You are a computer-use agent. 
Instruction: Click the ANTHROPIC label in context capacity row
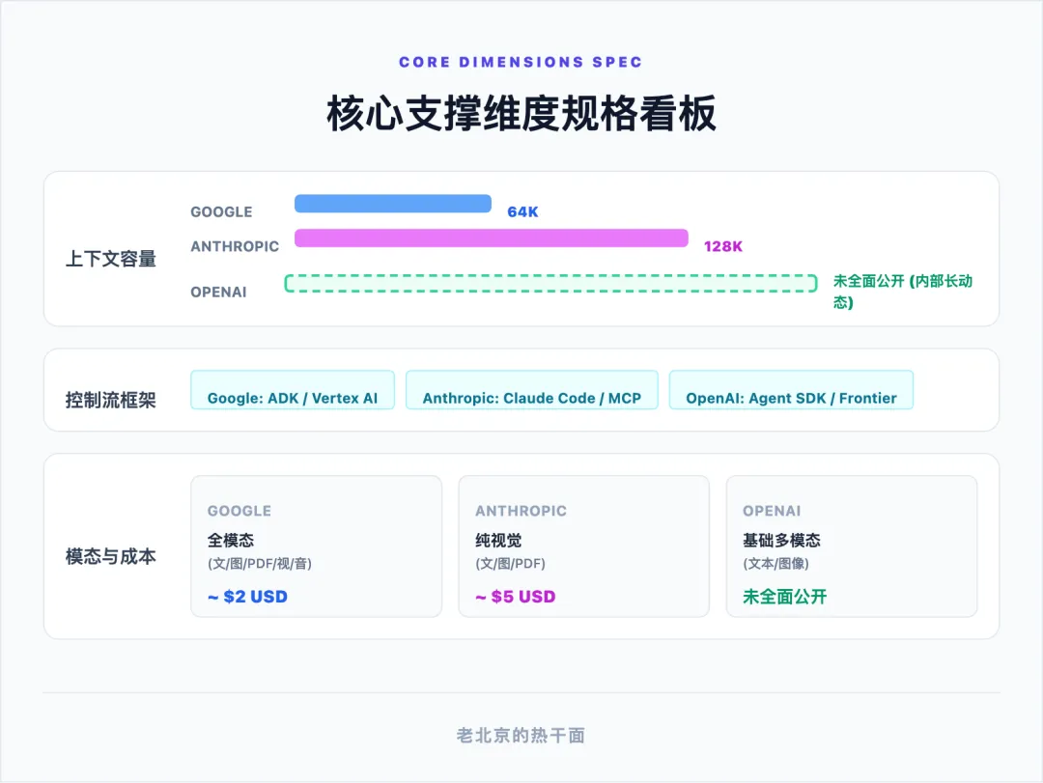pos(235,247)
